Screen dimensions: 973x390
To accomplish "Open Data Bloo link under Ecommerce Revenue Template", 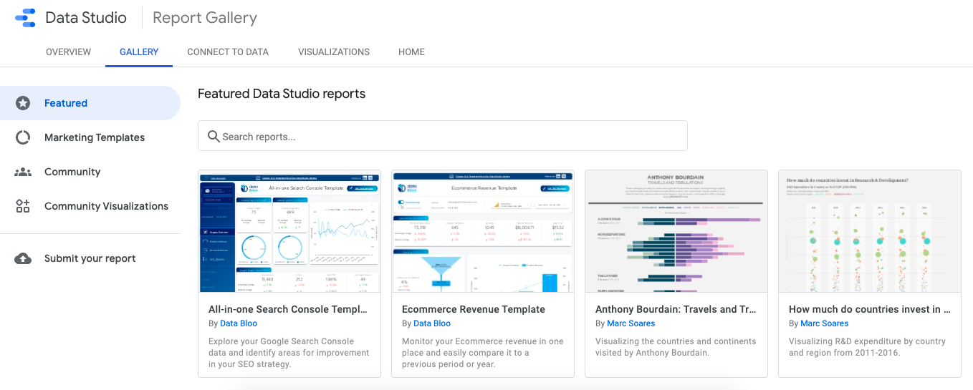I will pyautogui.click(x=432, y=323).
